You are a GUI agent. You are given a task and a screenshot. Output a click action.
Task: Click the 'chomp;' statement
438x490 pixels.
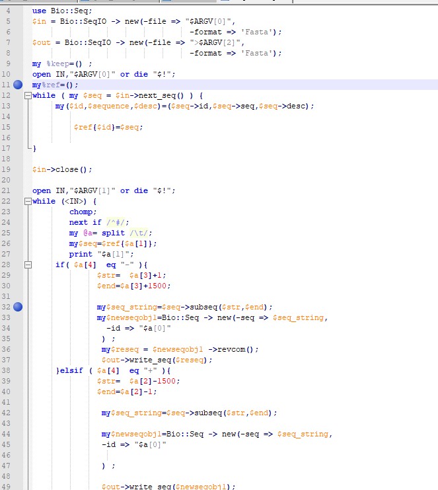tap(83, 212)
